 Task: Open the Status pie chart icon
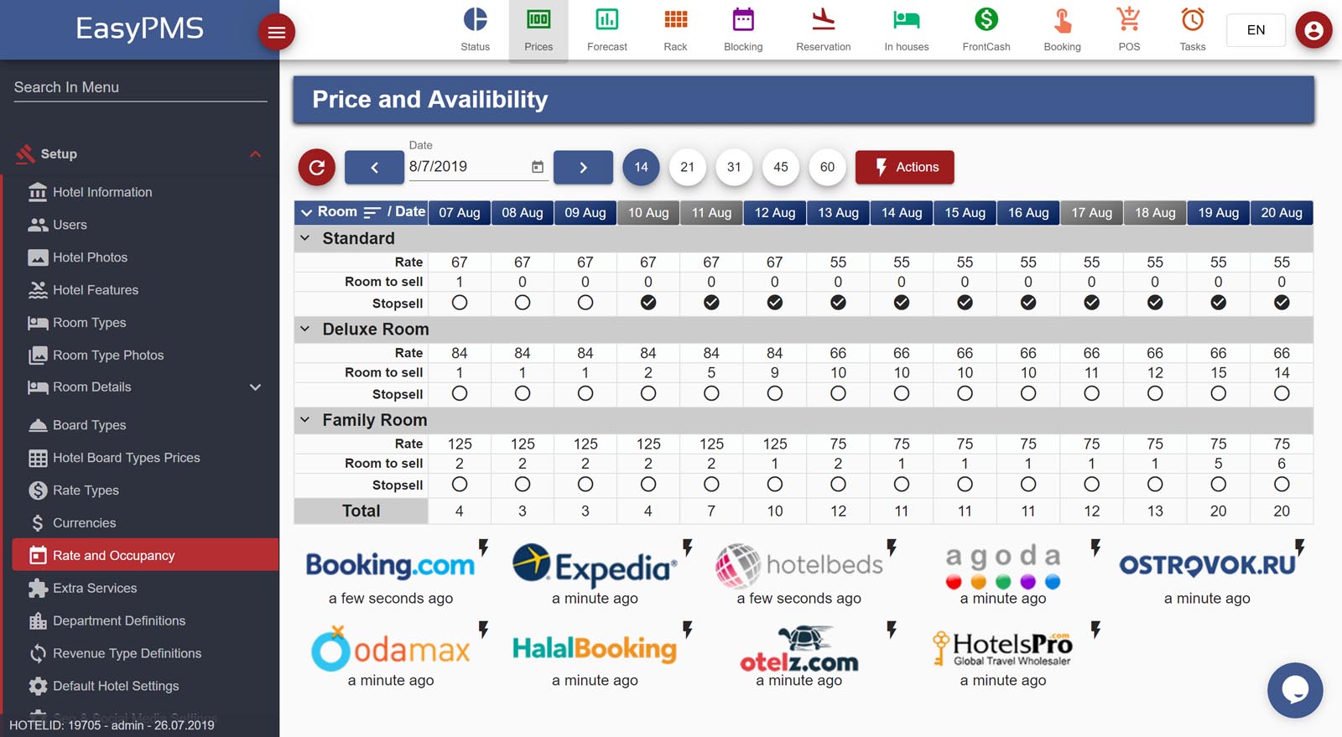point(475,19)
